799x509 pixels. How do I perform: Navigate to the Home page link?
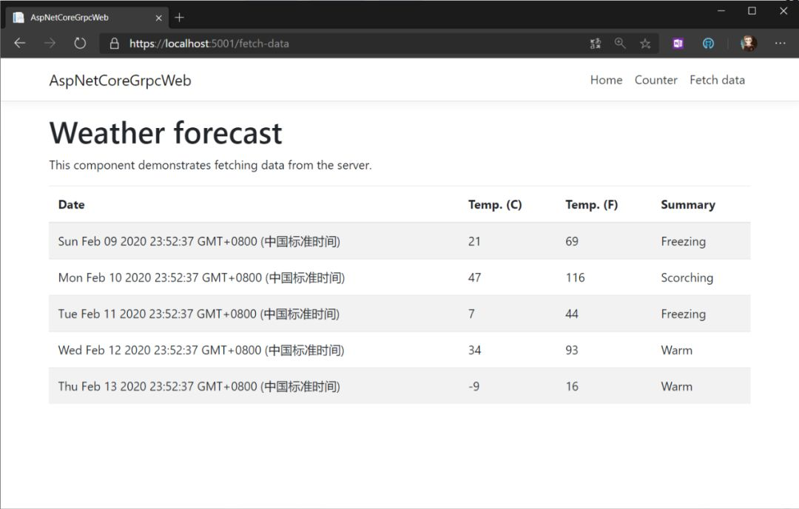[x=607, y=80]
